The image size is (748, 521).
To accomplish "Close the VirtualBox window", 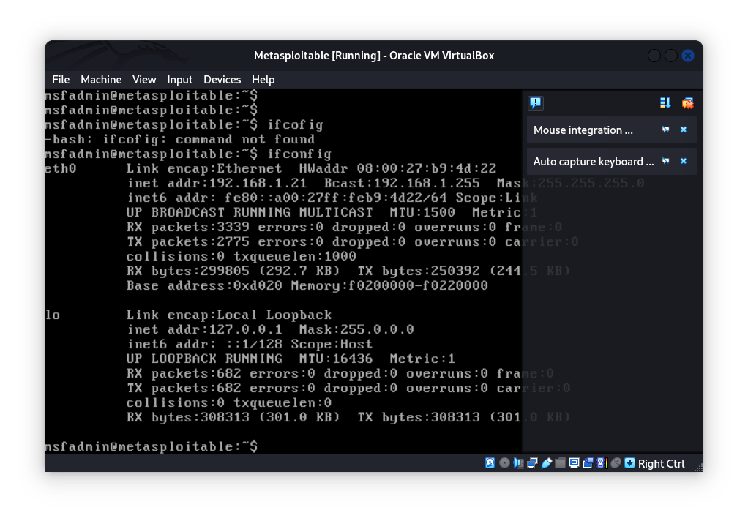I will pos(688,56).
